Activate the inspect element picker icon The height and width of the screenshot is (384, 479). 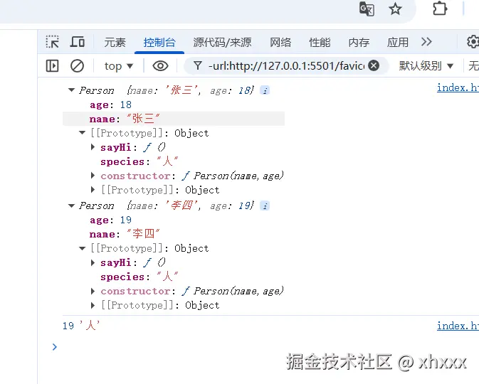[x=52, y=42]
